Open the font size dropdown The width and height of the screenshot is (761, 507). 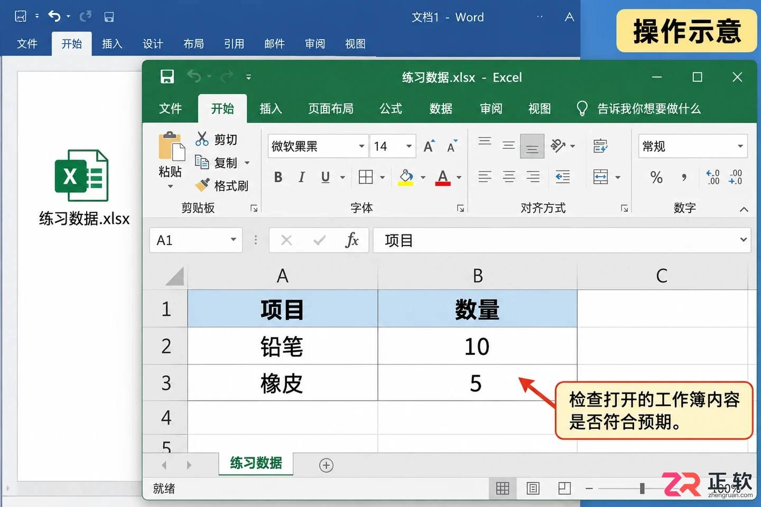[x=409, y=146]
